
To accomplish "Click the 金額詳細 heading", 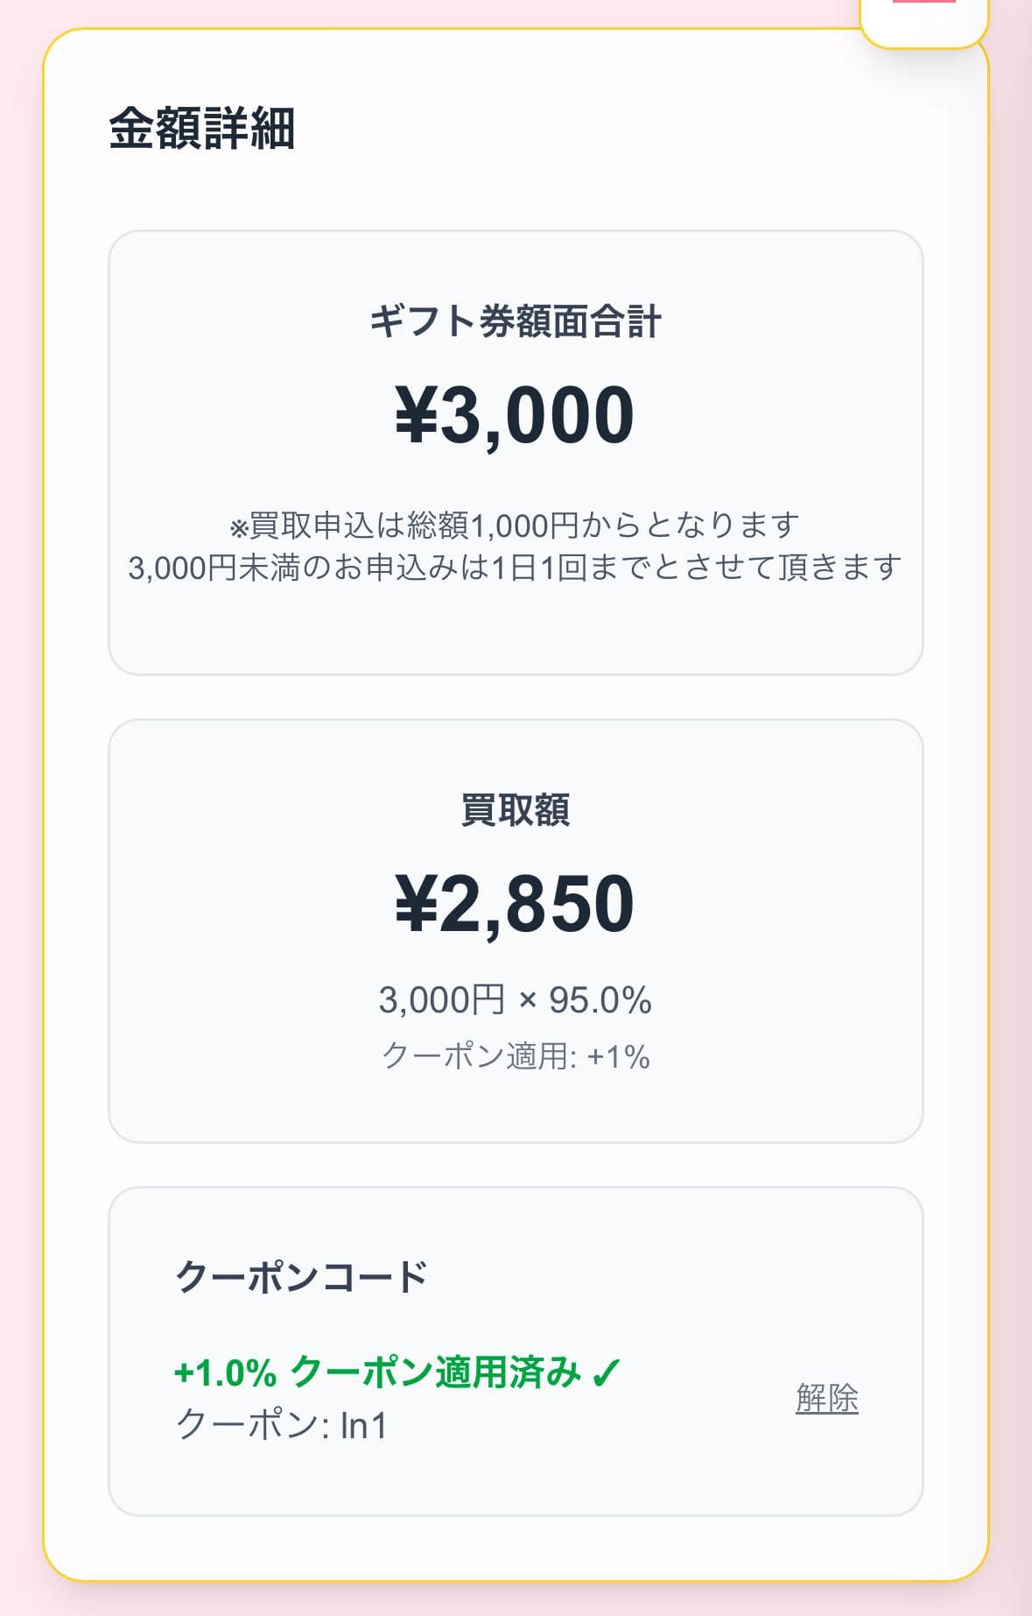I will click(201, 129).
